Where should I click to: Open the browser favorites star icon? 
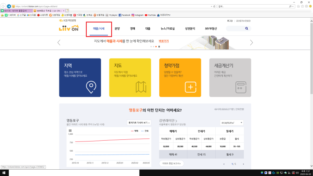[302, 6]
